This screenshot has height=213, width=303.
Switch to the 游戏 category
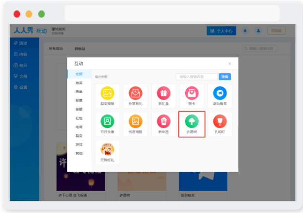click(79, 145)
